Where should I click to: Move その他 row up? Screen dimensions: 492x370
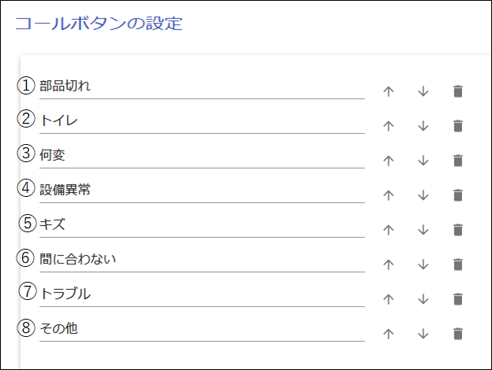(x=388, y=334)
